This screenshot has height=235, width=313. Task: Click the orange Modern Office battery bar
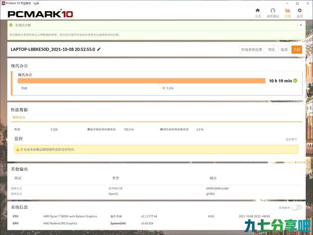click(142, 81)
